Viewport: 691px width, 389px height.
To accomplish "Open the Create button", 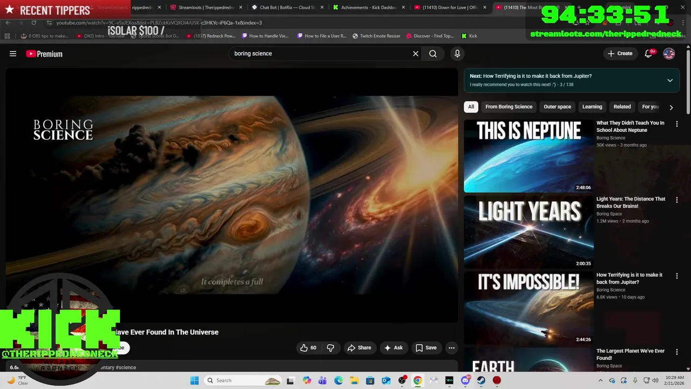I will click(x=620, y=53).
